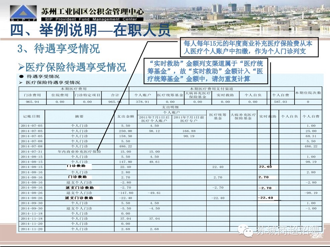Click the positive 98.19 个人自费 cell
330x247 pixels.
click(311, 162)
